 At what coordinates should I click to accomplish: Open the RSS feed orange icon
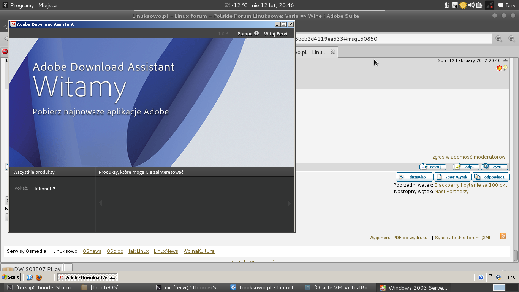[503, 236]
